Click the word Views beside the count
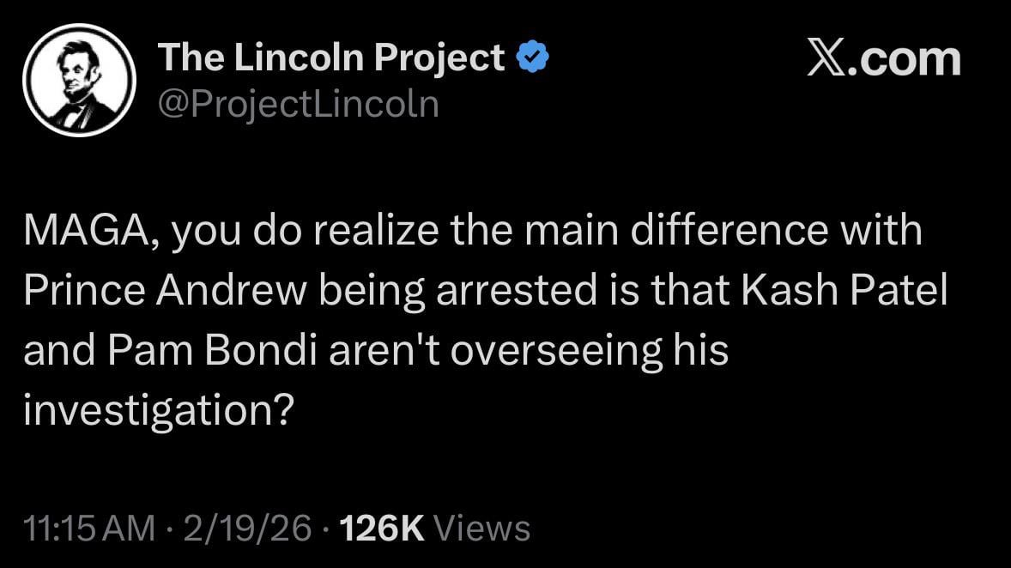1011x568 pixels. coord(482,529)
